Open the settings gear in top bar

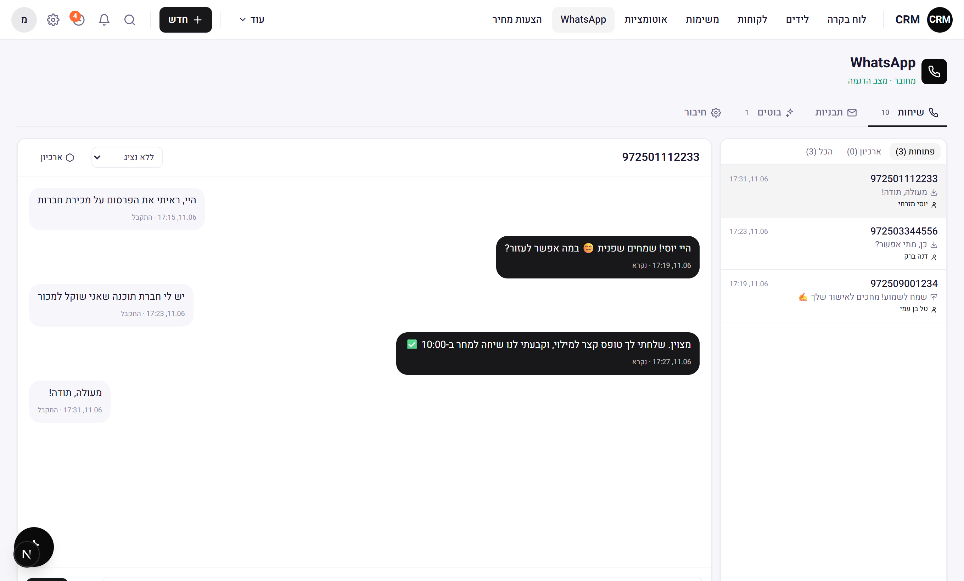(53, 19)
